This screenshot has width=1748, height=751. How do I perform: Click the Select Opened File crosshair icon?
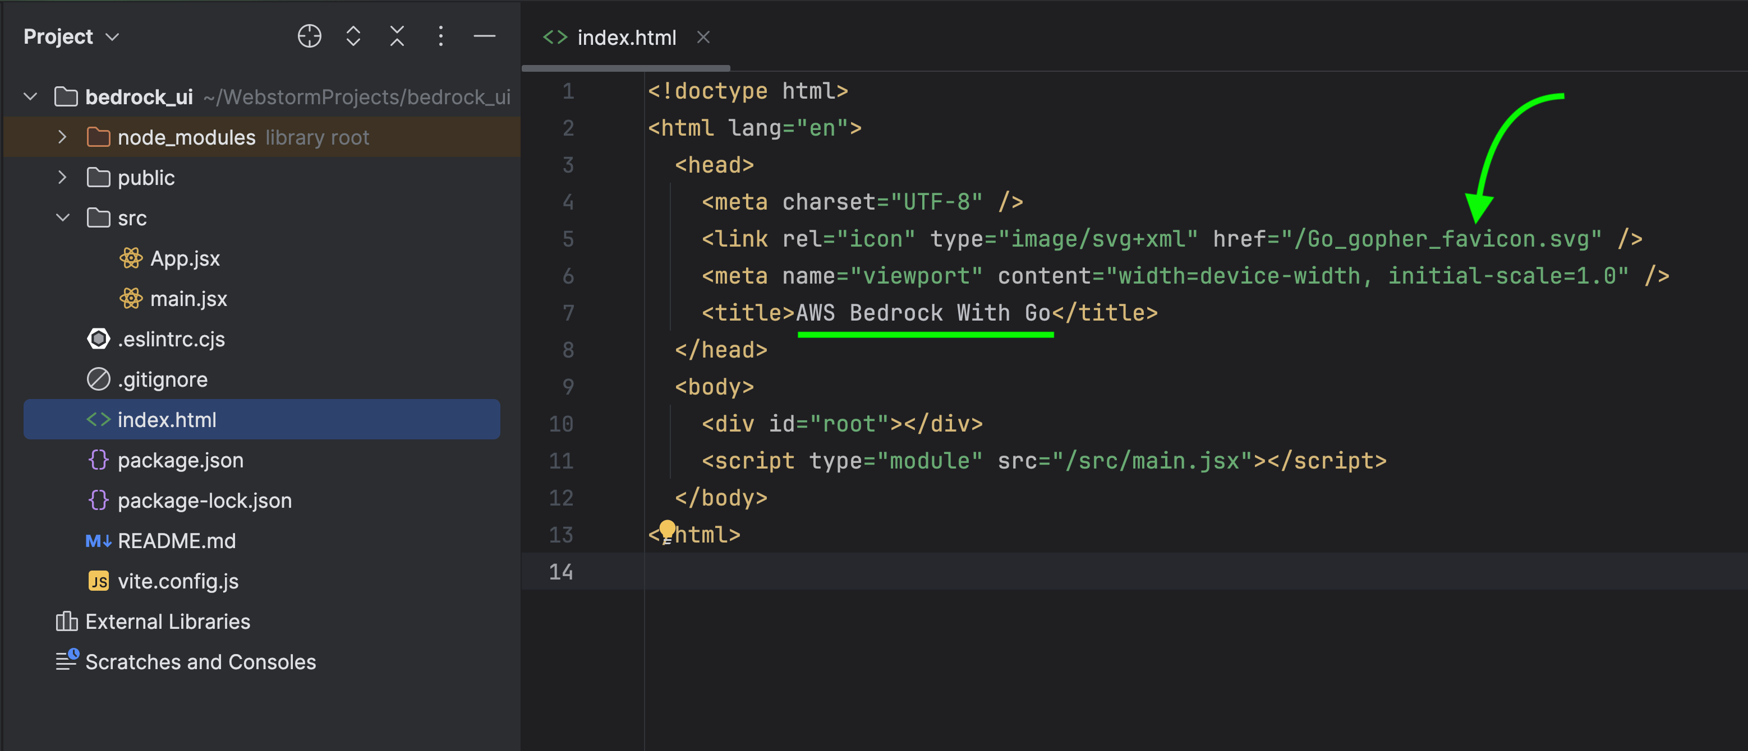(310, 36)
